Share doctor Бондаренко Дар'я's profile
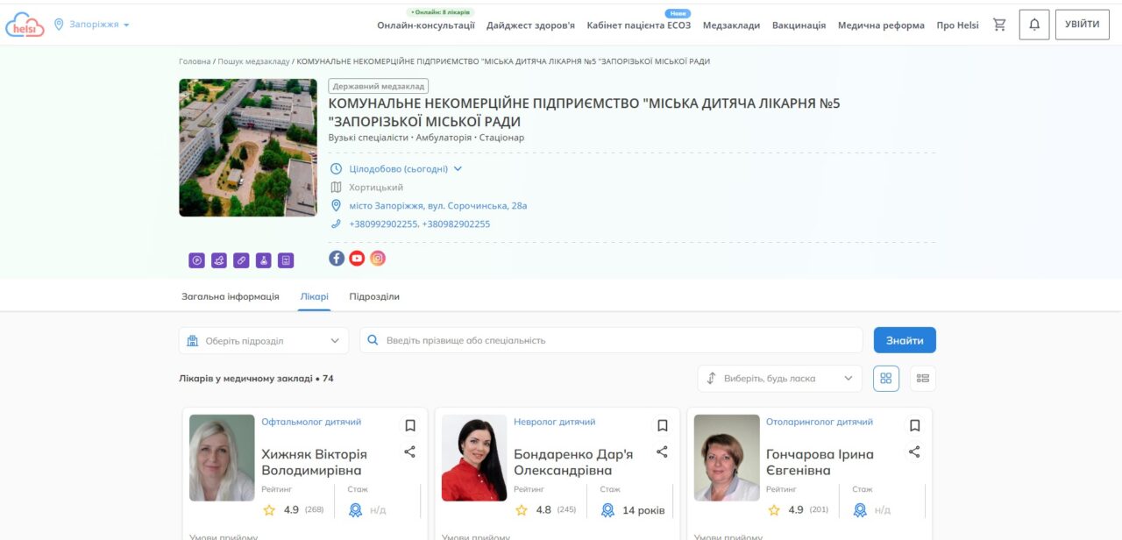 click(x=662, y=451)
